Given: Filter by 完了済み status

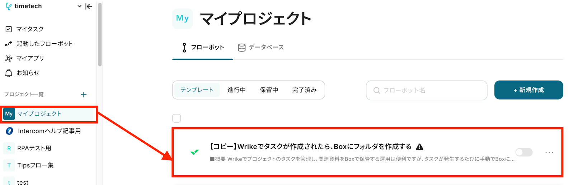Looking at the screenshot, I should pyautogui.click(x=304, y=90).
